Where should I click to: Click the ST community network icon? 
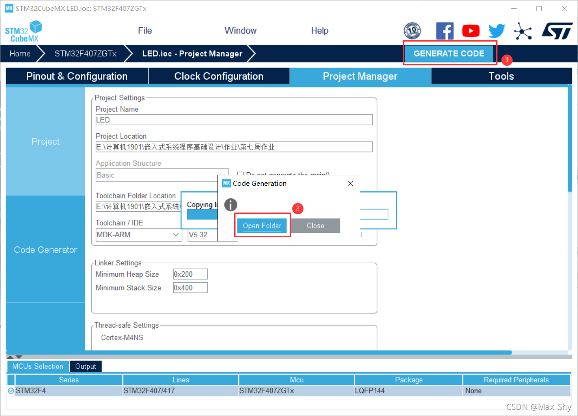[523, 31]
